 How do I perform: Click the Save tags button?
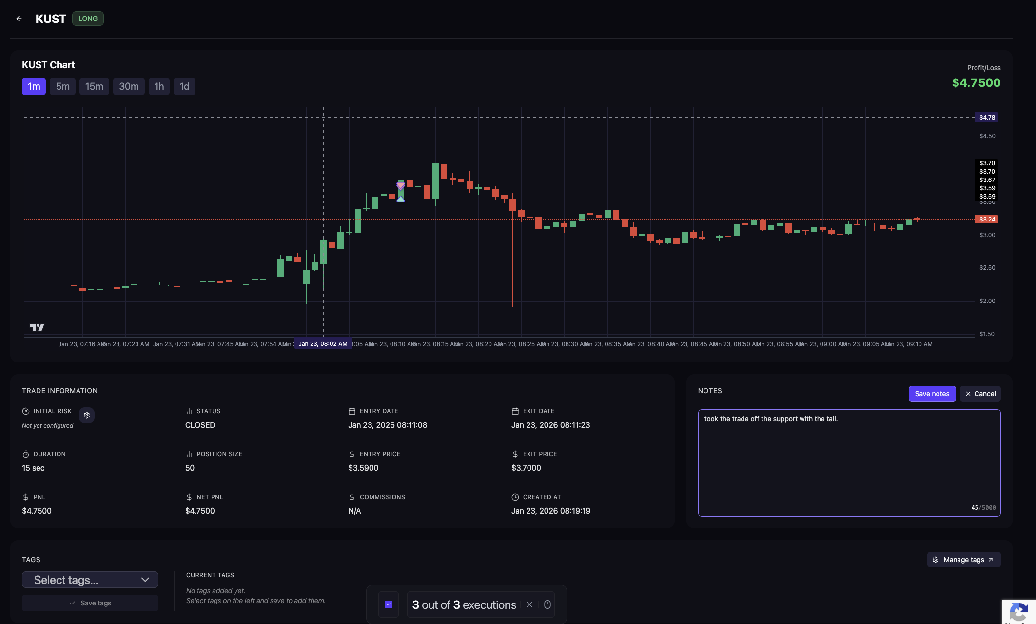coord(90,603)
